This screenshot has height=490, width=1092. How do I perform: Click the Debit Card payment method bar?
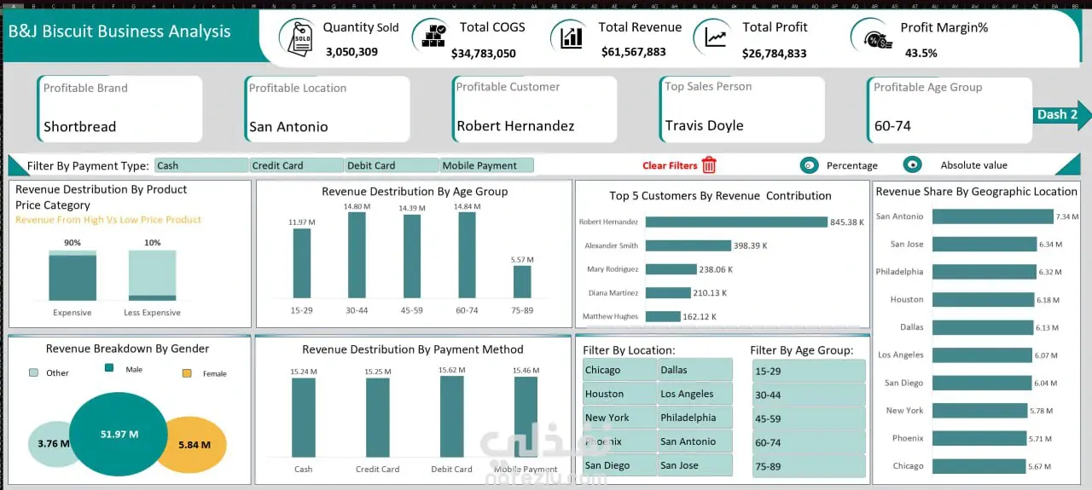(x=451, y=418)
